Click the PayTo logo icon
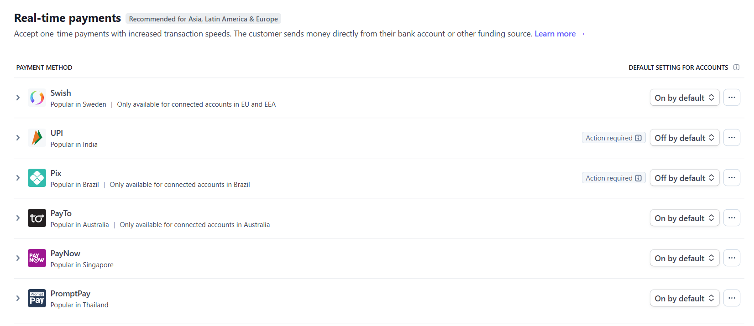The width and height of the screenshot is (754, 326). click(x=37, y=218)
